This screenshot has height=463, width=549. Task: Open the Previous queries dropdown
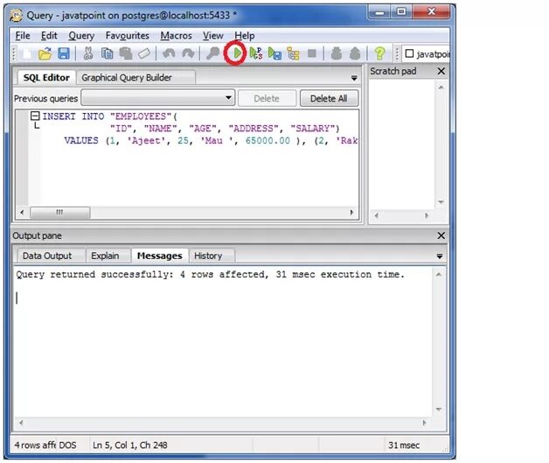[229, 97]
